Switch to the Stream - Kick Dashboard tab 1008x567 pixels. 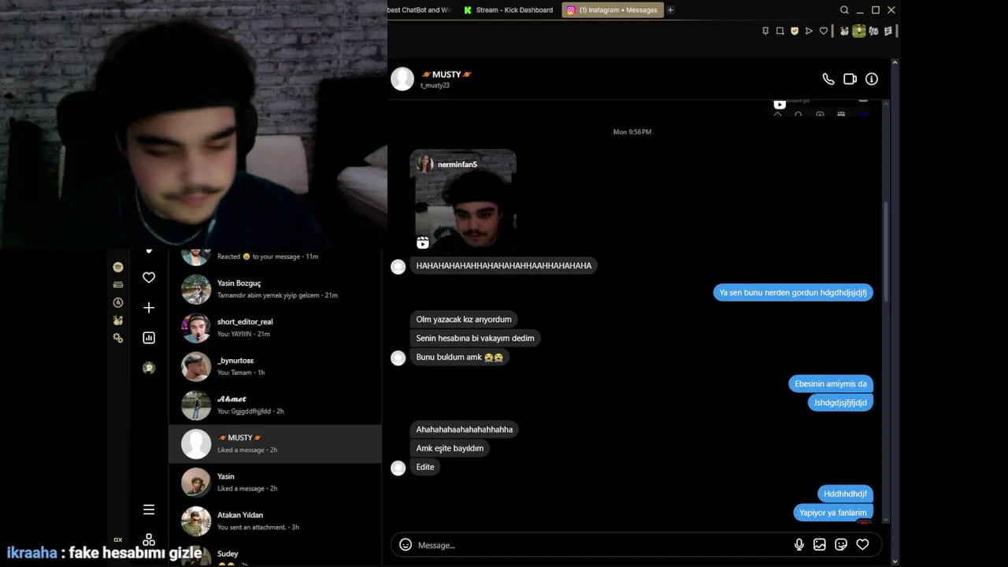(508, 10)
